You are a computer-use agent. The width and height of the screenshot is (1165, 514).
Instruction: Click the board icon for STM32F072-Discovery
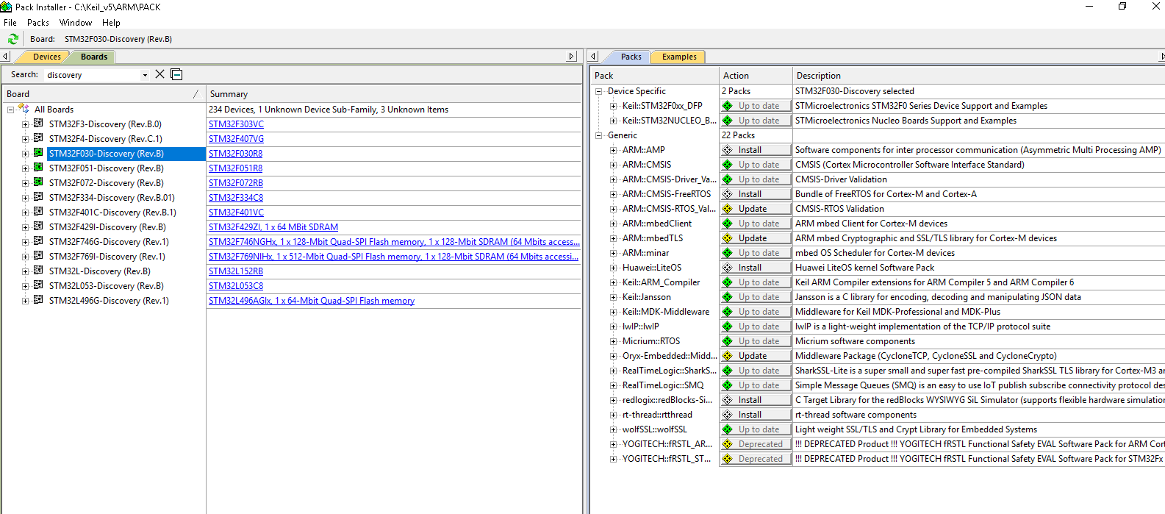[38, 182]
